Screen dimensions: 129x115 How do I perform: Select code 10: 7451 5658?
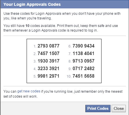pos(84,76)
